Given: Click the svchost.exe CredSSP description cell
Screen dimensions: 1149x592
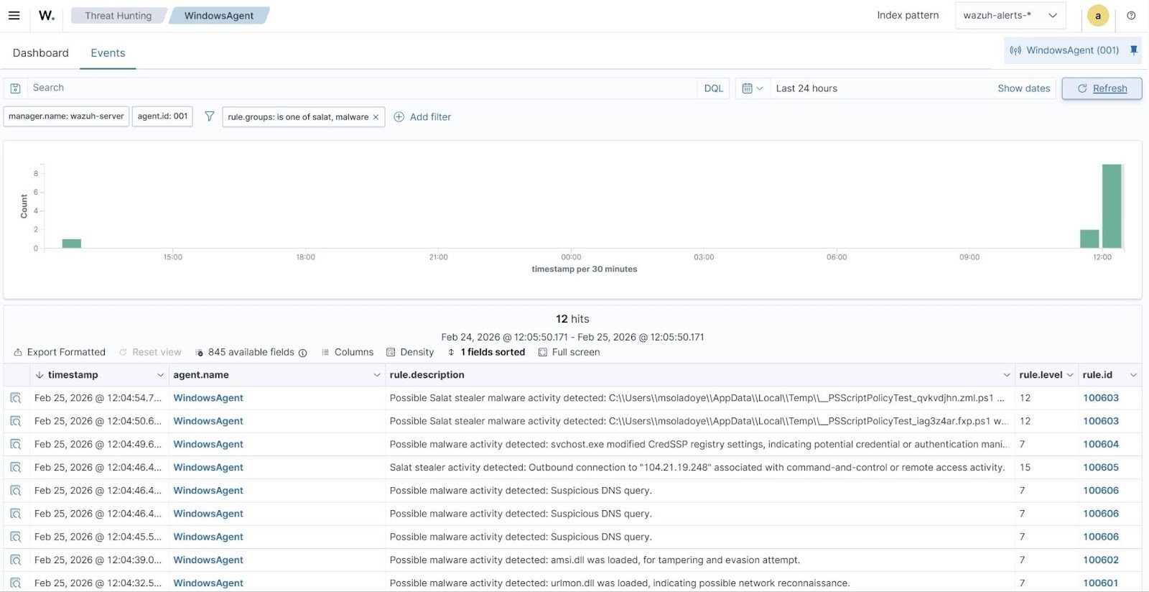Looking at the screenshot, I should (699, 444).
